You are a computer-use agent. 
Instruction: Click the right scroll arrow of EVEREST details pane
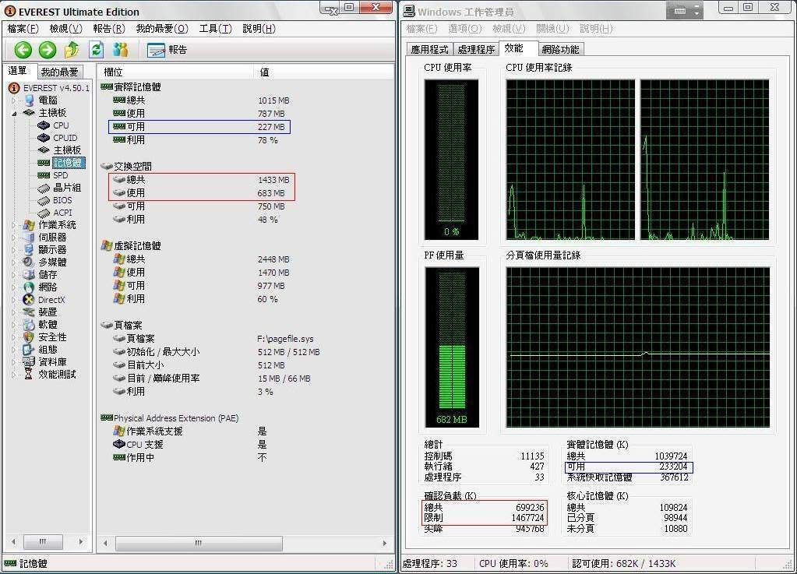coord(385,543)
